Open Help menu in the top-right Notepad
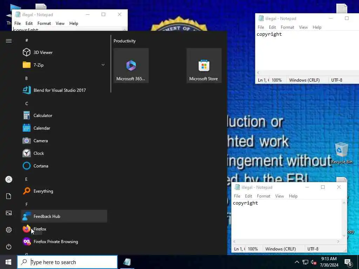 pos(317,27)
